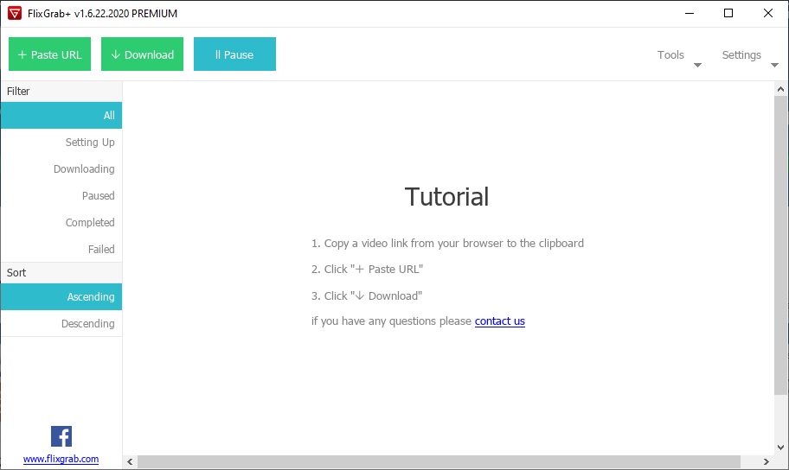
Task: Show only Failed downloads
Action: (x=61, y=249)
